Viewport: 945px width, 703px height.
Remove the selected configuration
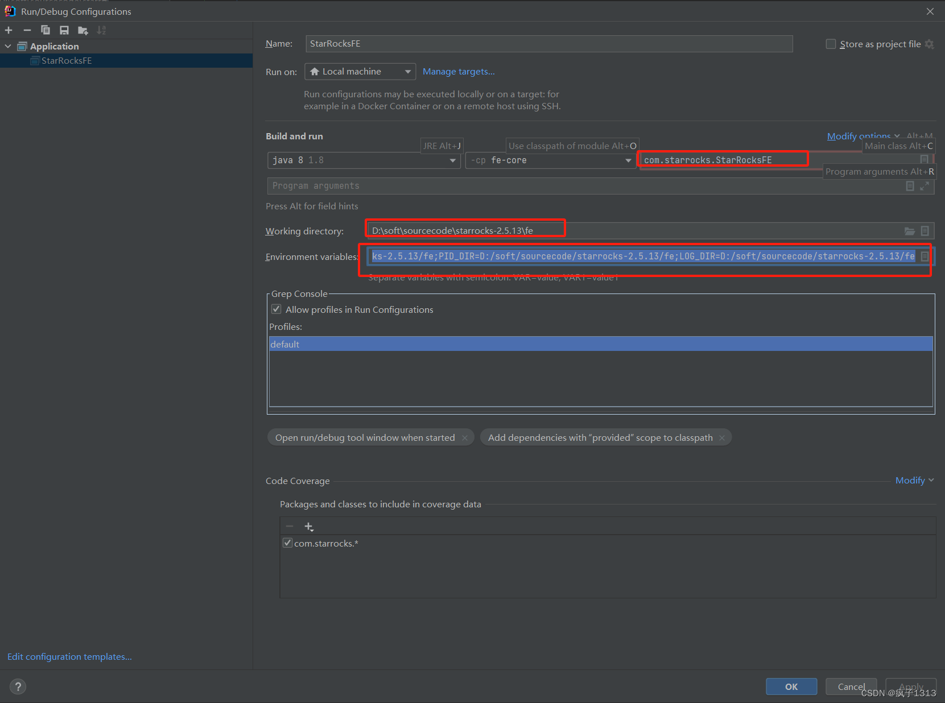tap(27, 30)
